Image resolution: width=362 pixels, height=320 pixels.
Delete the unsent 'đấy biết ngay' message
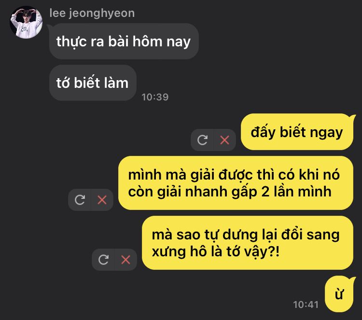[224, 140]
